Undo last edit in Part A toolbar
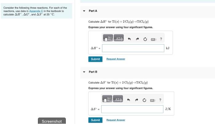 point(129,39)
